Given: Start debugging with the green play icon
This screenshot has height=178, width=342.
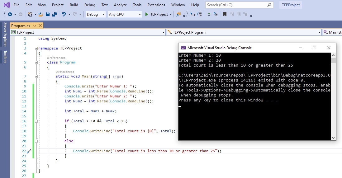Looking at the screenshot, I should point(147,14).
